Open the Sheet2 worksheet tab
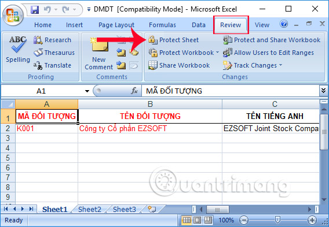329x227 pixels. point(90,209)
